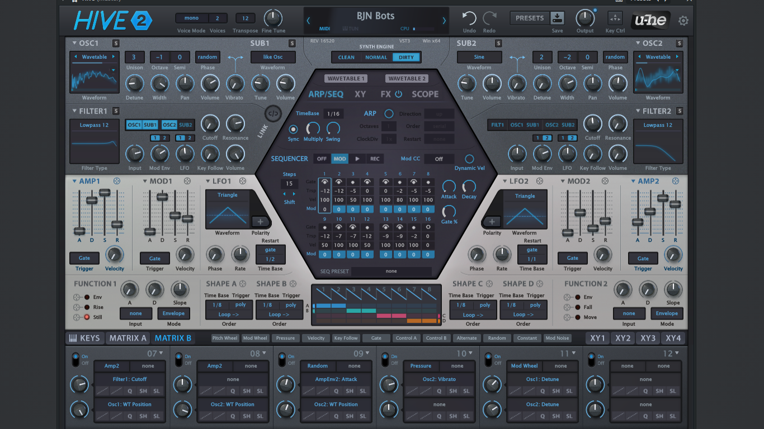Click the LFO1 polarity plus icon

[260, 222]
